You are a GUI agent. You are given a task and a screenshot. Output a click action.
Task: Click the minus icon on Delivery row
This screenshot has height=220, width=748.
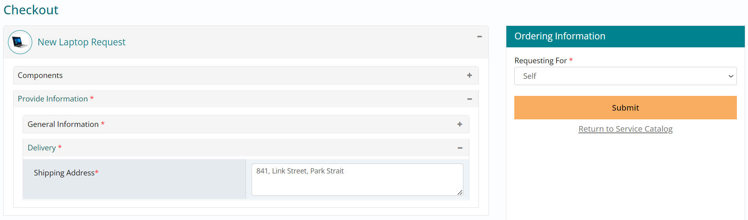point(460,148)
